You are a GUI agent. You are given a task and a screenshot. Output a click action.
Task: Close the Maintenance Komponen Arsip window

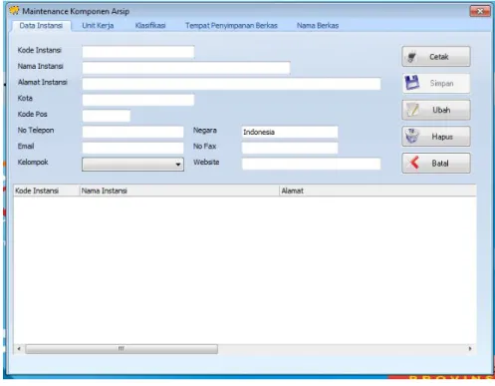480,11
